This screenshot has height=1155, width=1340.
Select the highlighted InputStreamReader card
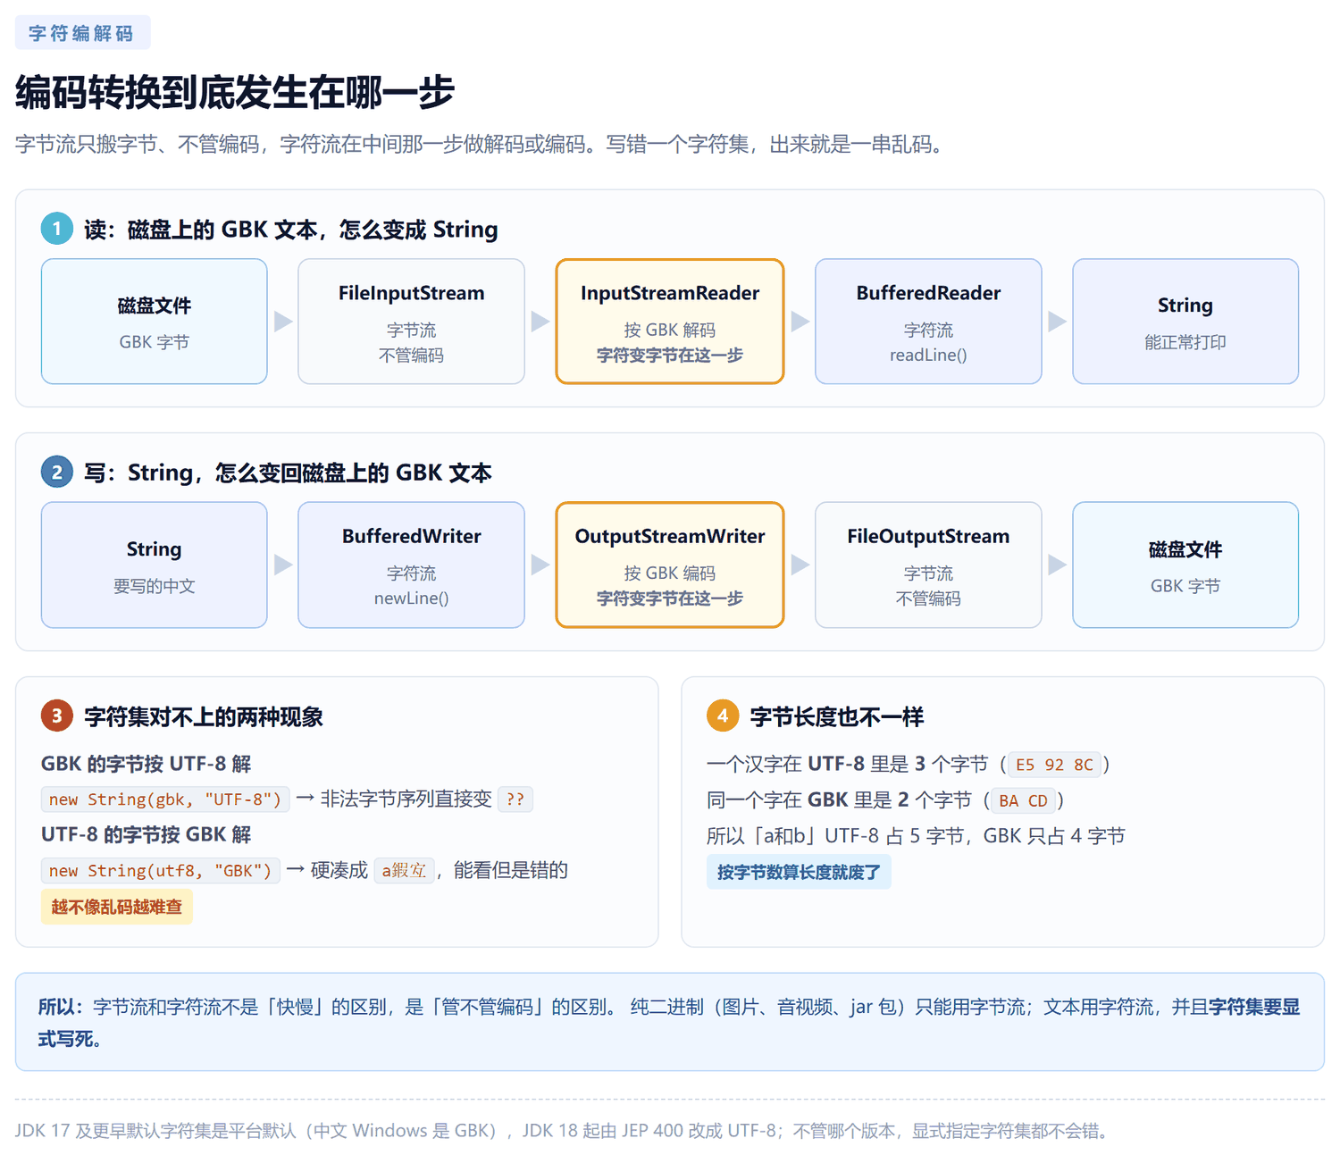[670, 322]
